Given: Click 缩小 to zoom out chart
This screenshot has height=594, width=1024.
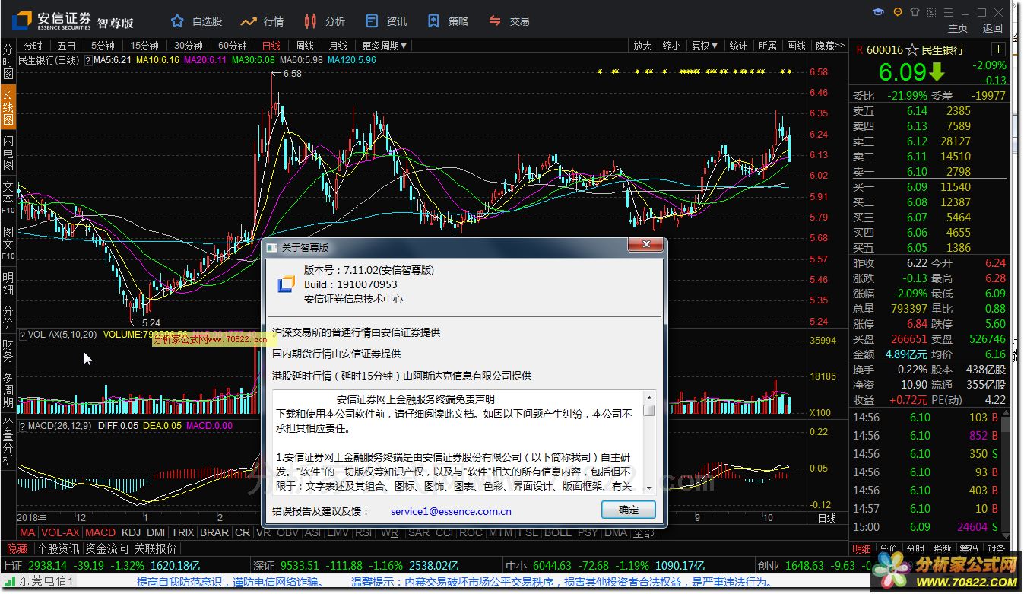Looking at the screenshot, I should 671,46.
